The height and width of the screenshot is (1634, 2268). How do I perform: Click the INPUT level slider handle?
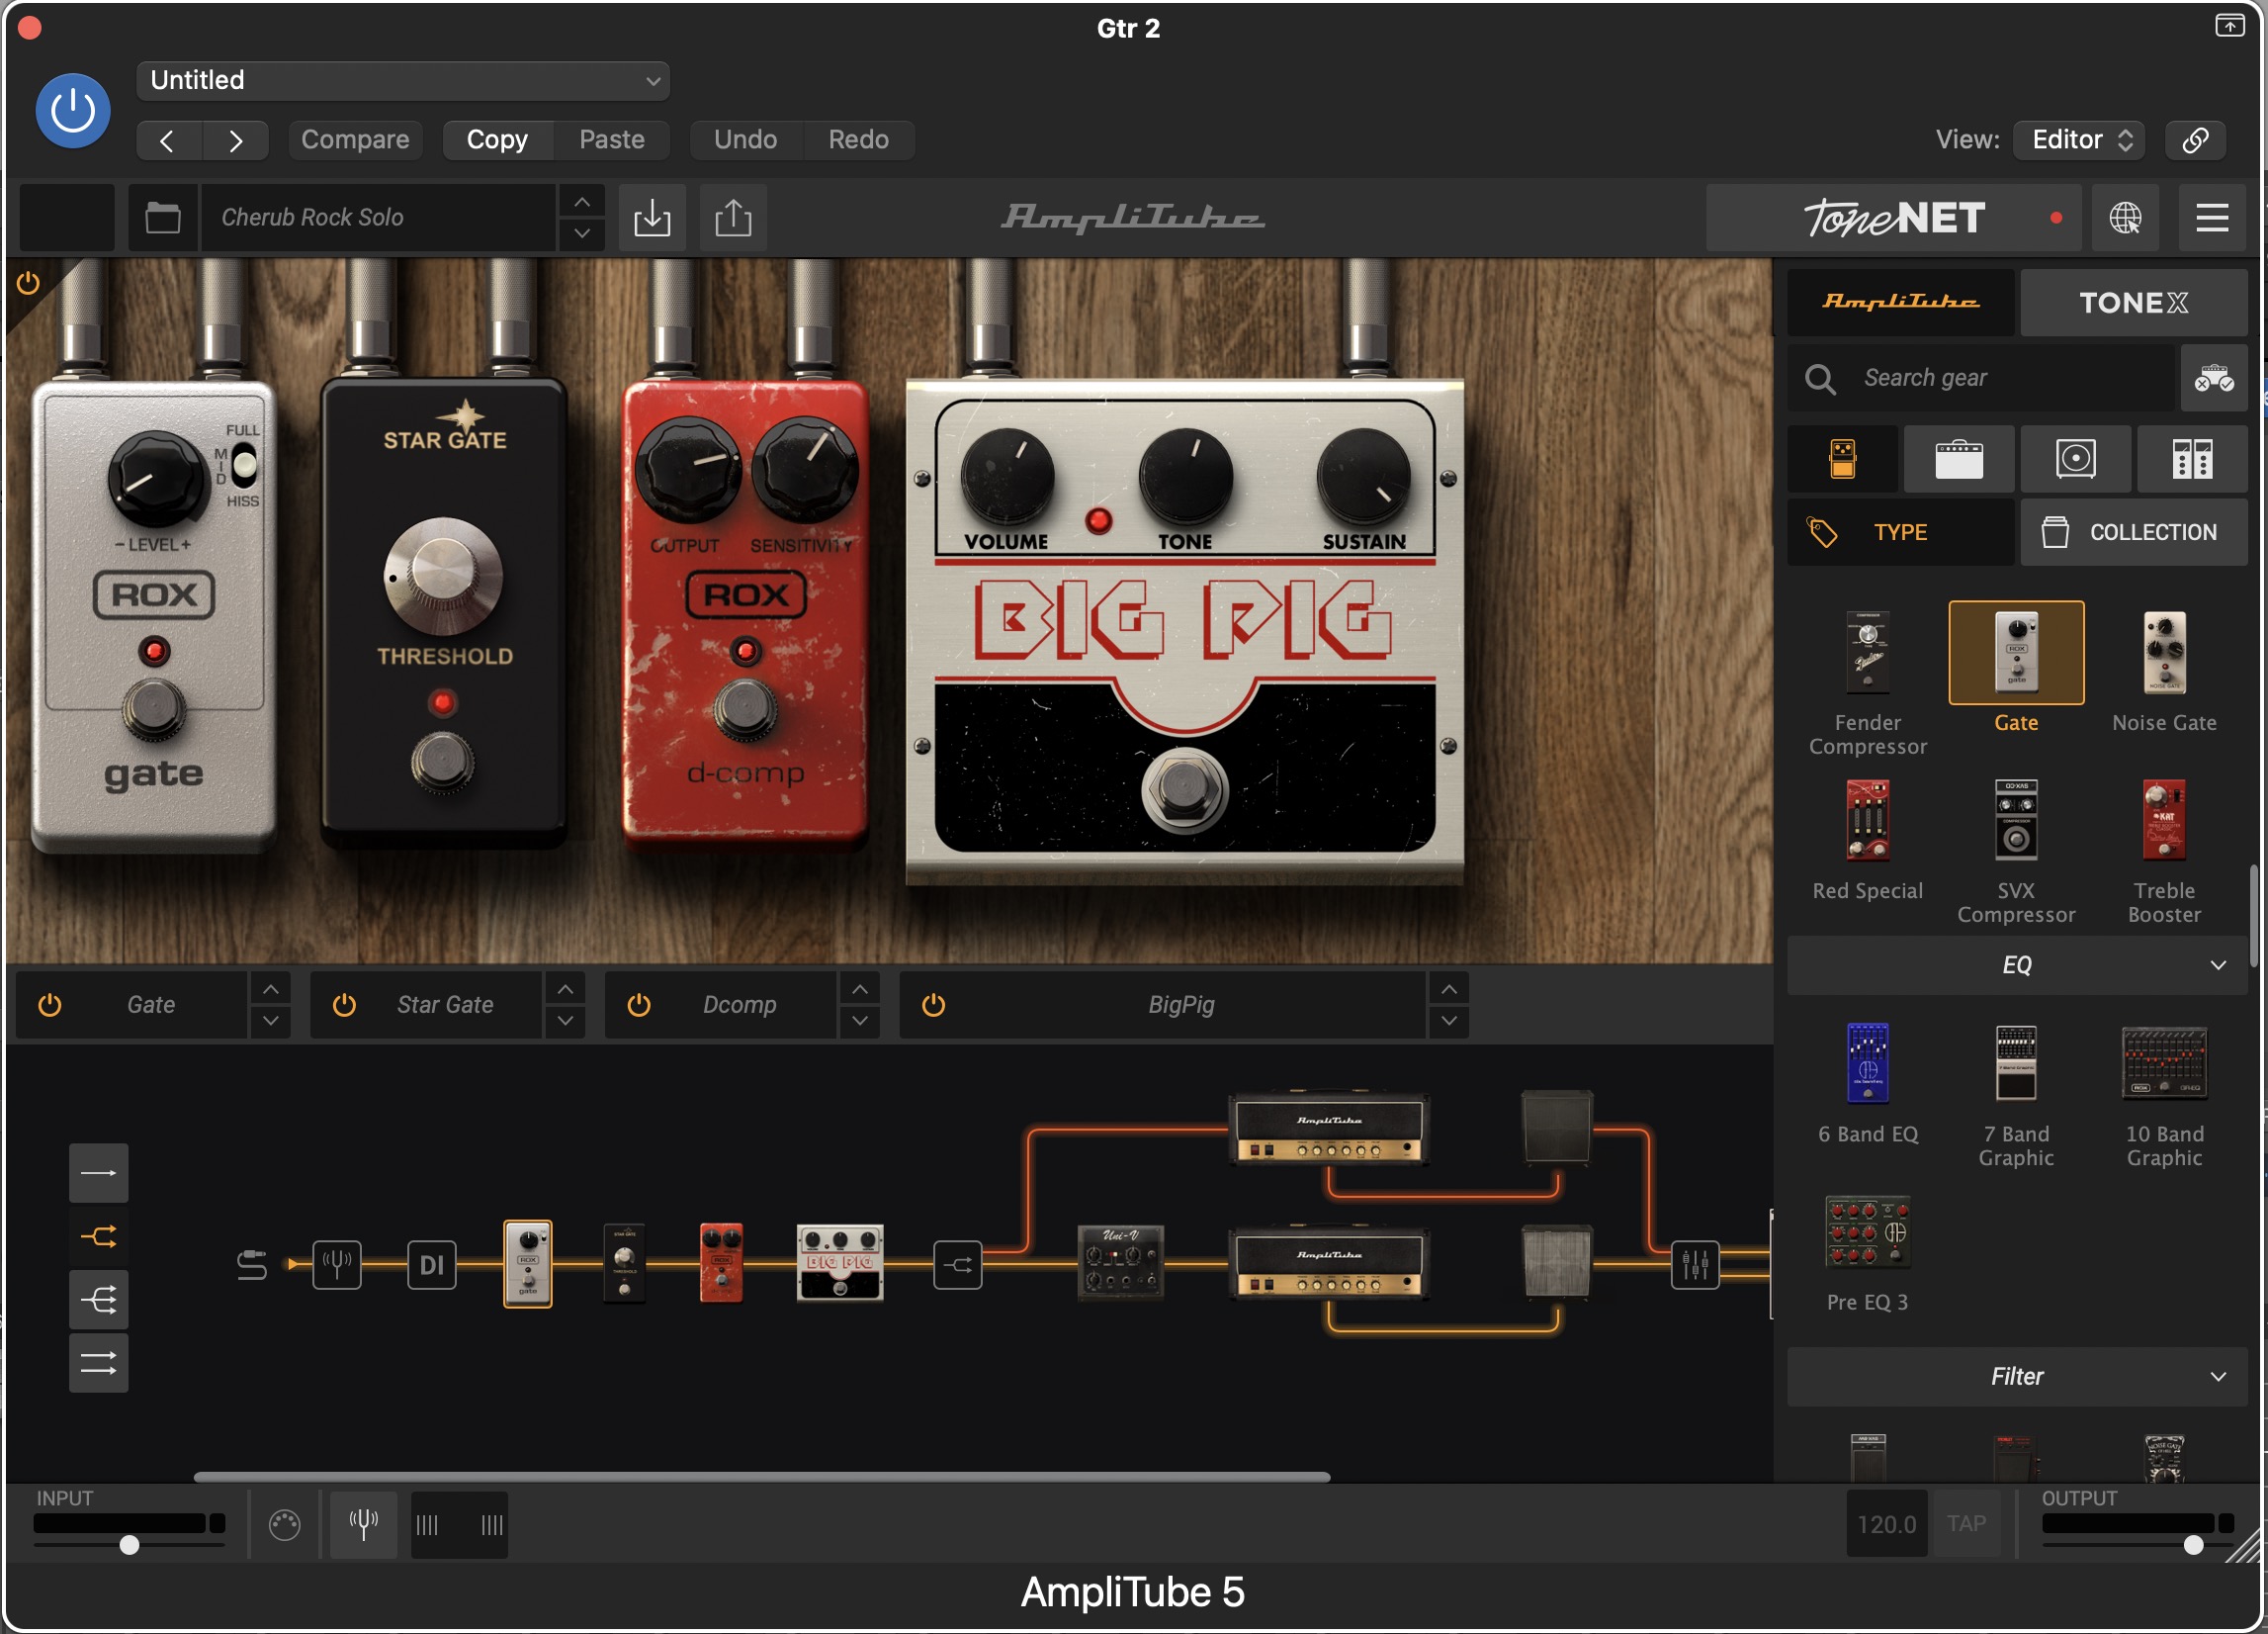129,1544
